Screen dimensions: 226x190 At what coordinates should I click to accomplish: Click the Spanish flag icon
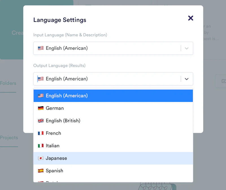click(41, 171)
